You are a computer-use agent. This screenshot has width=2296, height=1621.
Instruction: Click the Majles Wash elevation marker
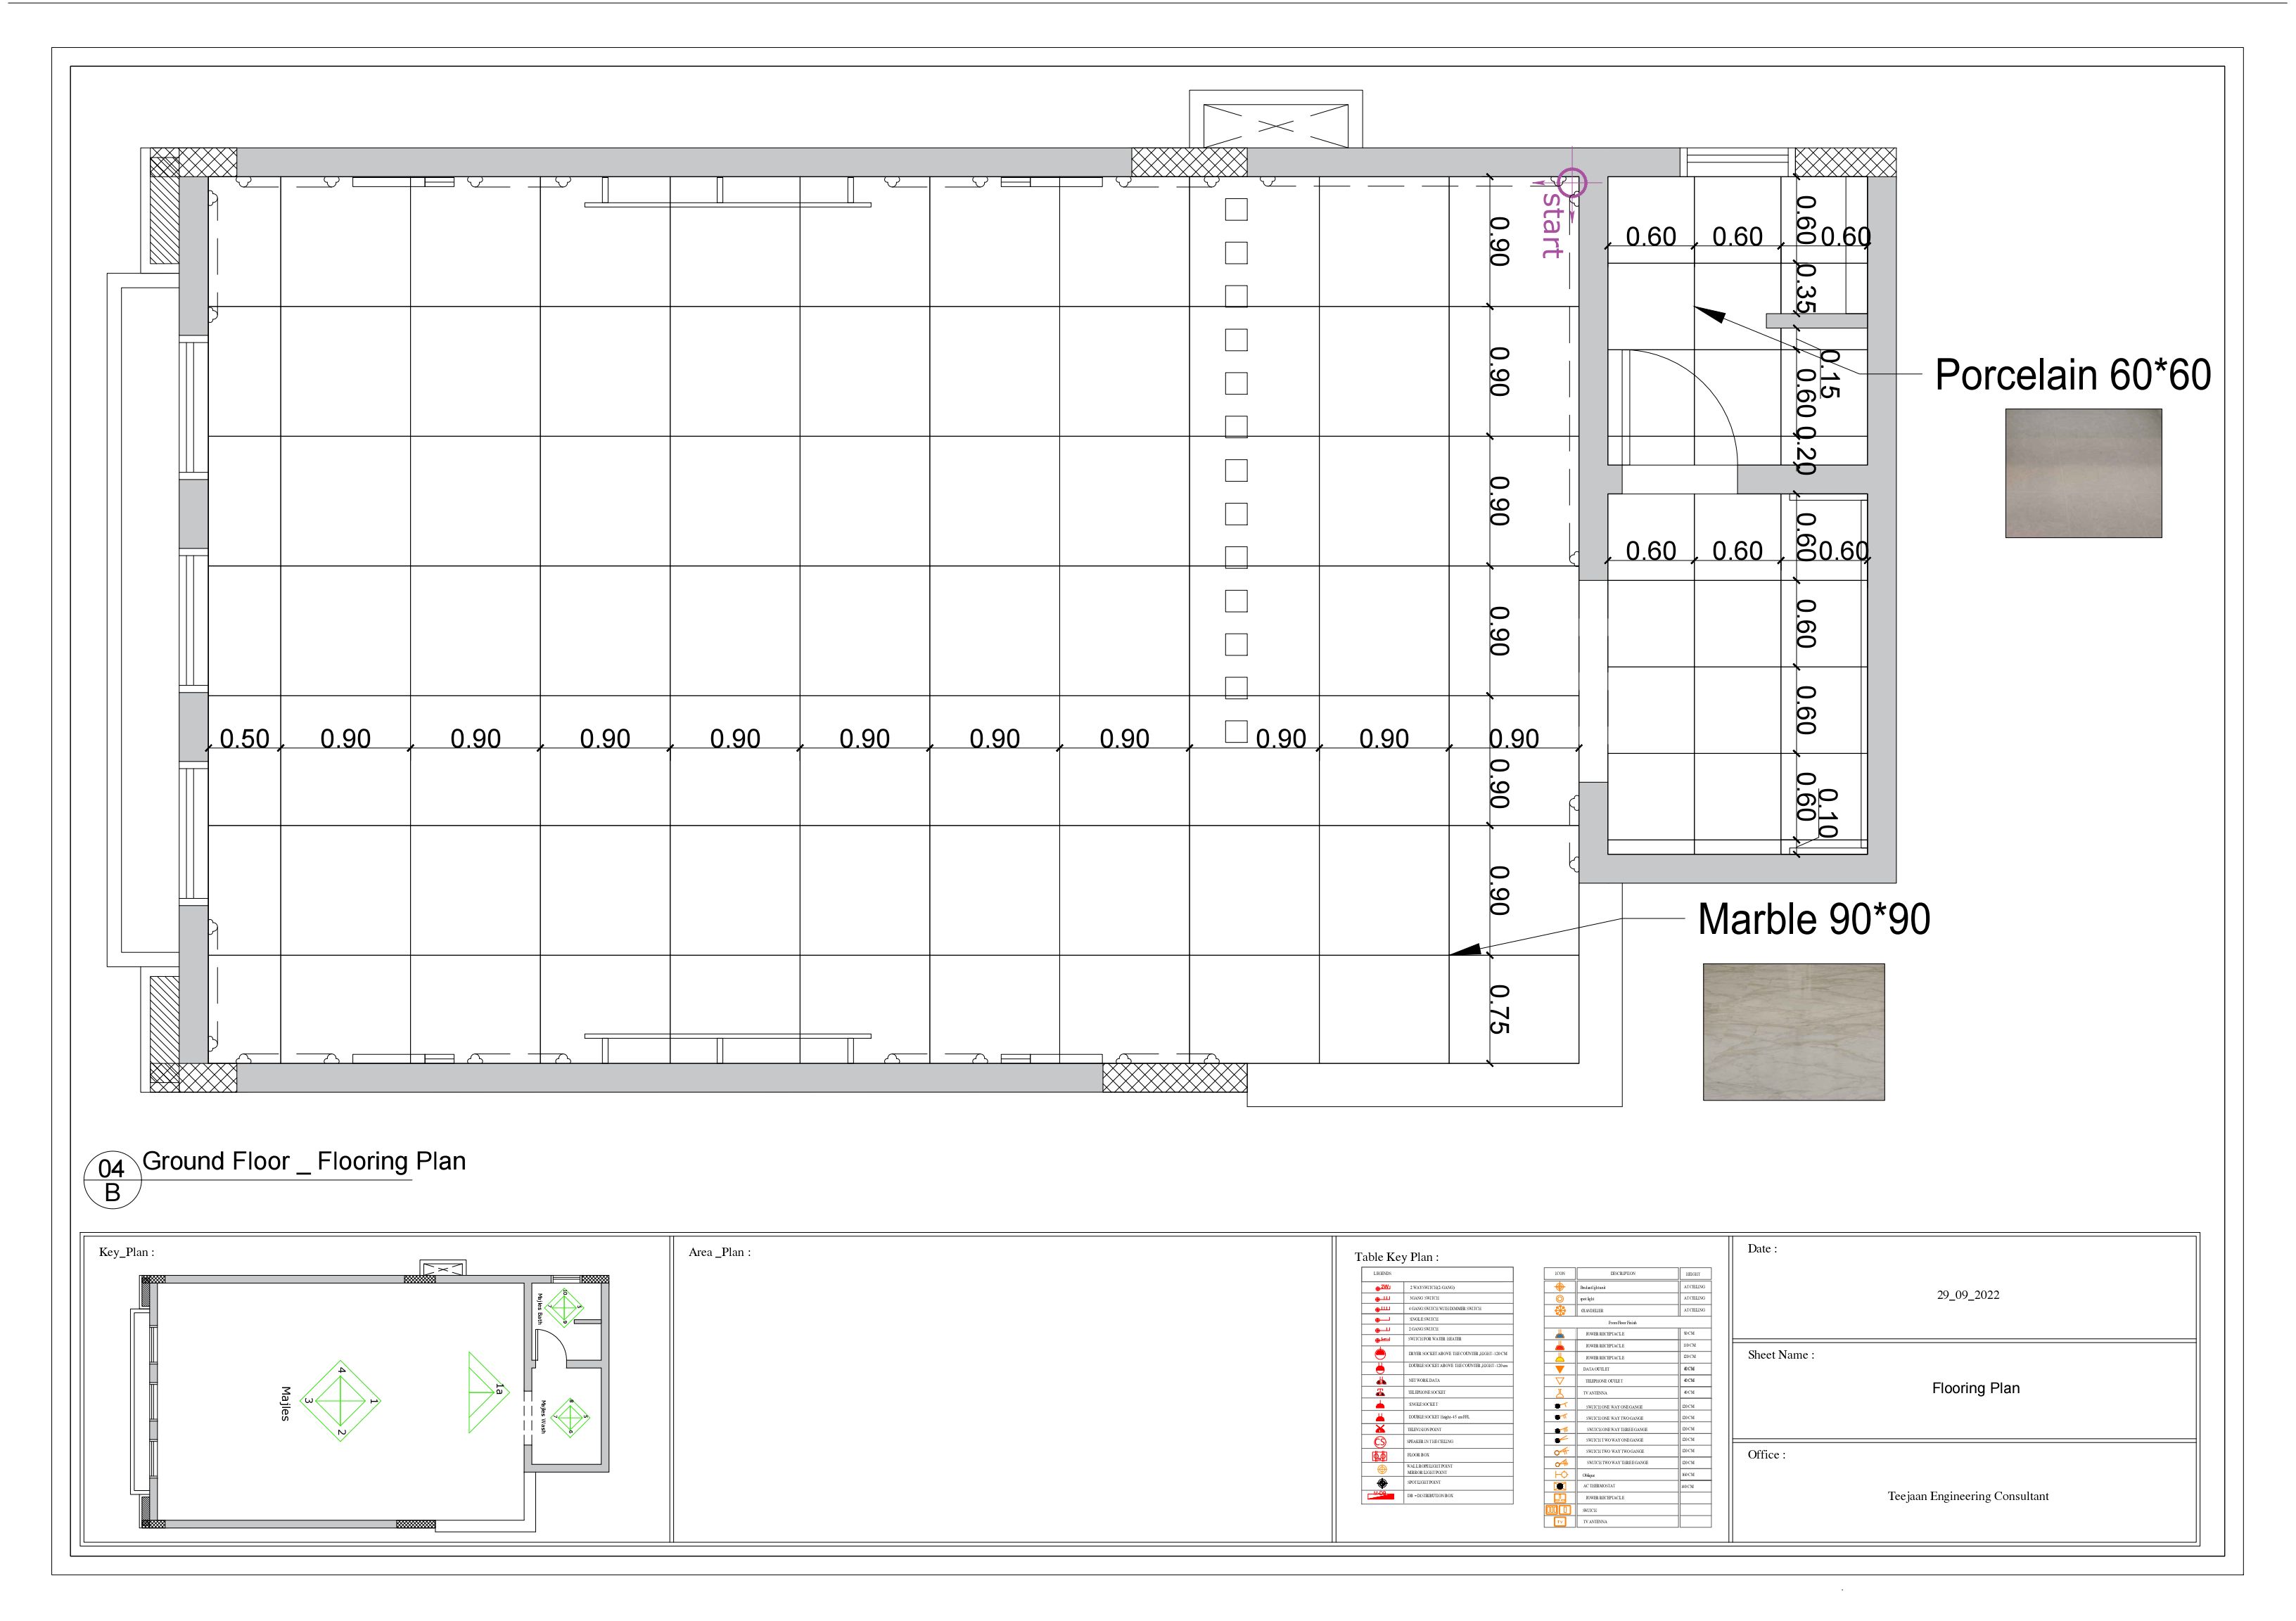pyautogui.click(x=570, y=1419)
